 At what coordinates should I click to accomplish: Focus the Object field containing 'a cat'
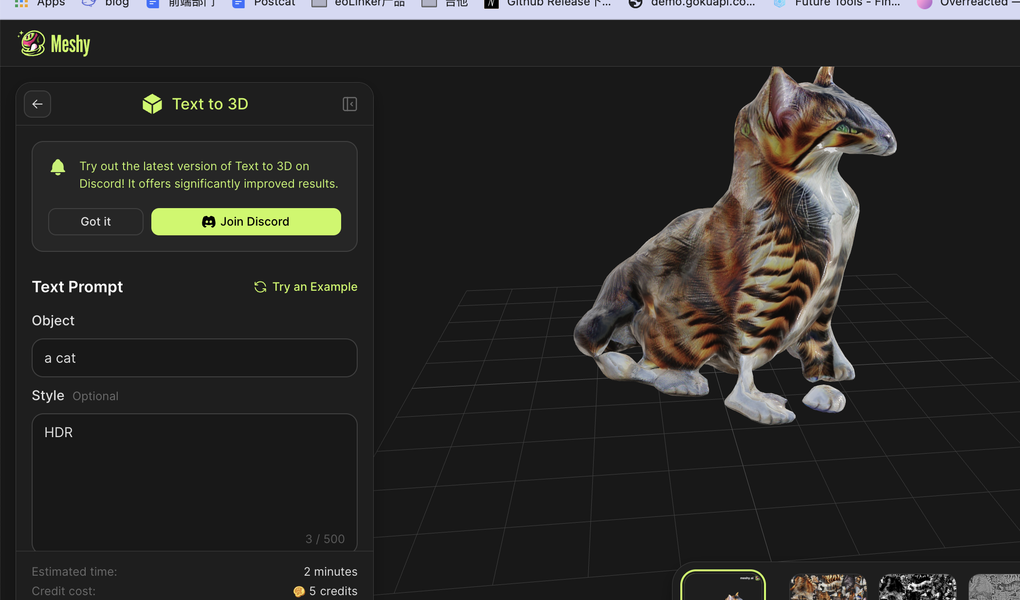point(195,358)
